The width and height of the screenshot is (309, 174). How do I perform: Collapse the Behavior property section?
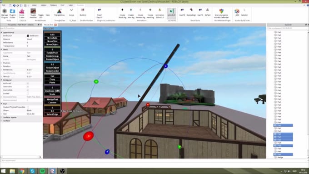click(1, 80)
